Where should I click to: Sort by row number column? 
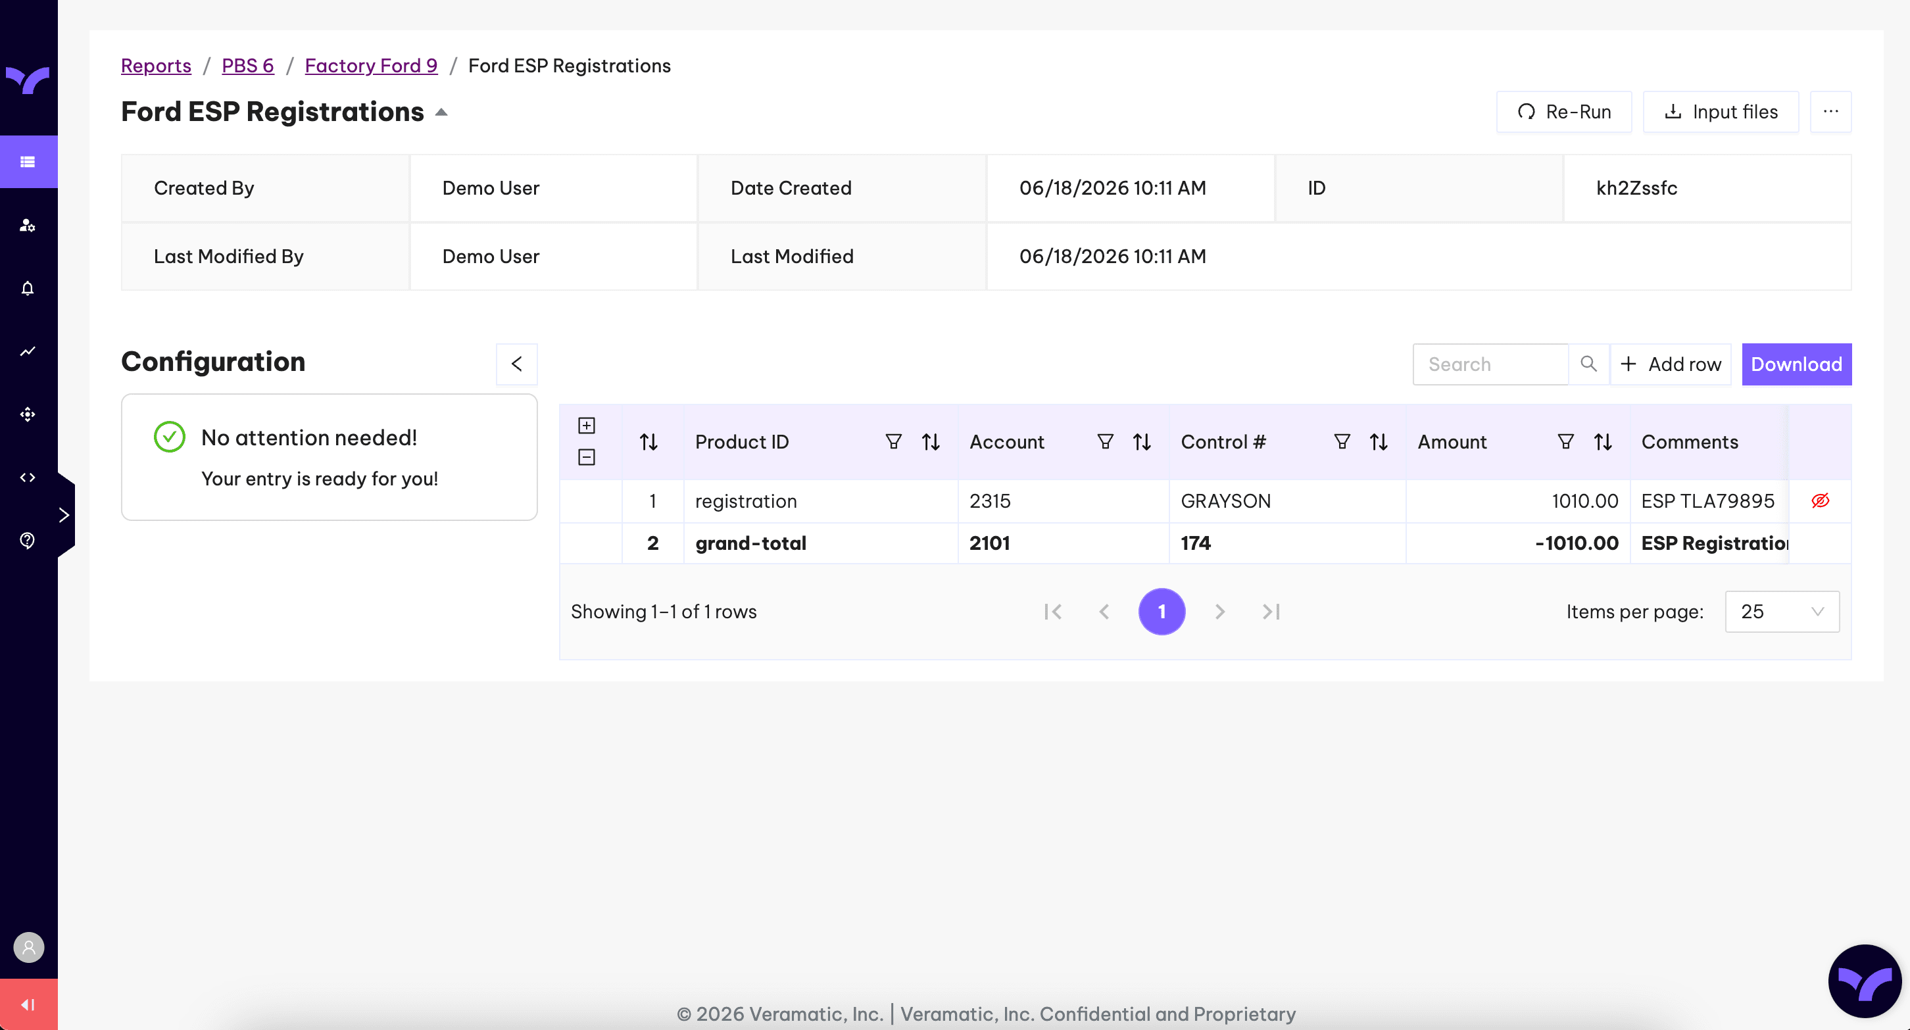point(649,442)
